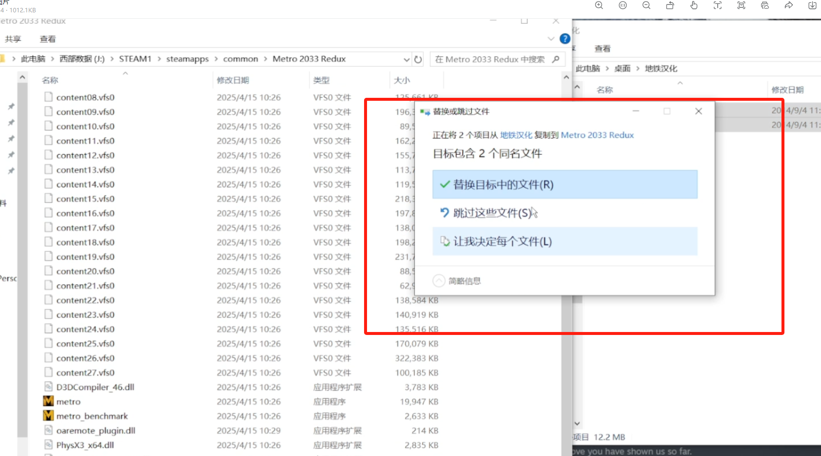
Task: Open Metro 2033 Redux destination link
Action: [597, 135]
